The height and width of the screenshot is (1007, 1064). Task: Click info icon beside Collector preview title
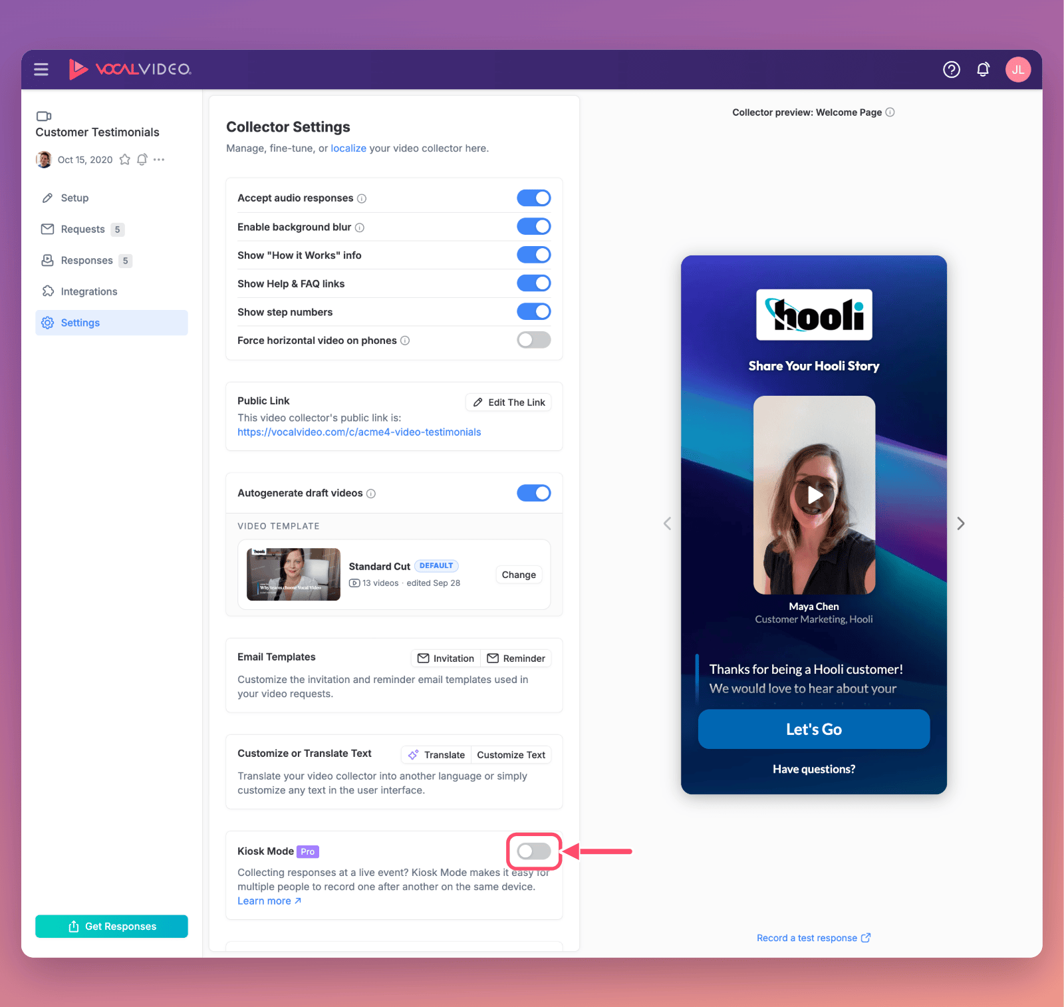890,112
